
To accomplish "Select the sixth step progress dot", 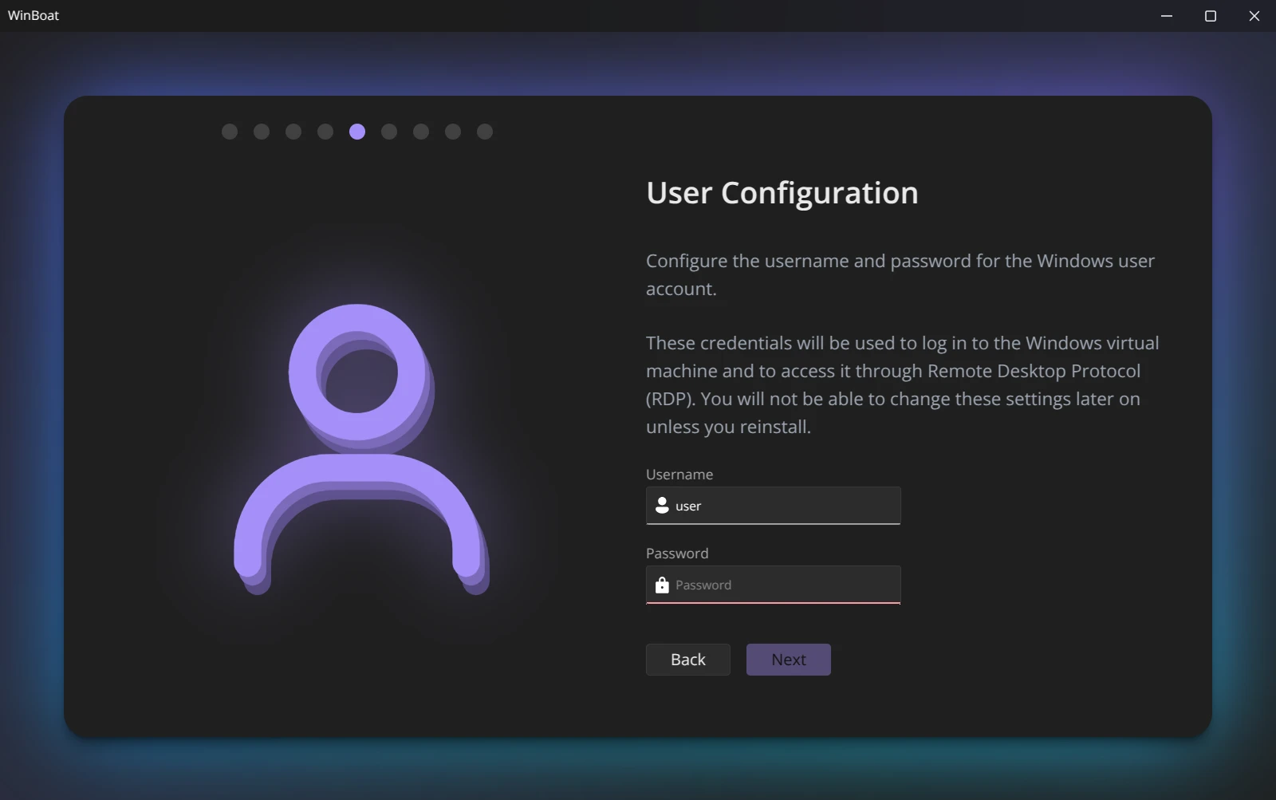I will 389,132.
